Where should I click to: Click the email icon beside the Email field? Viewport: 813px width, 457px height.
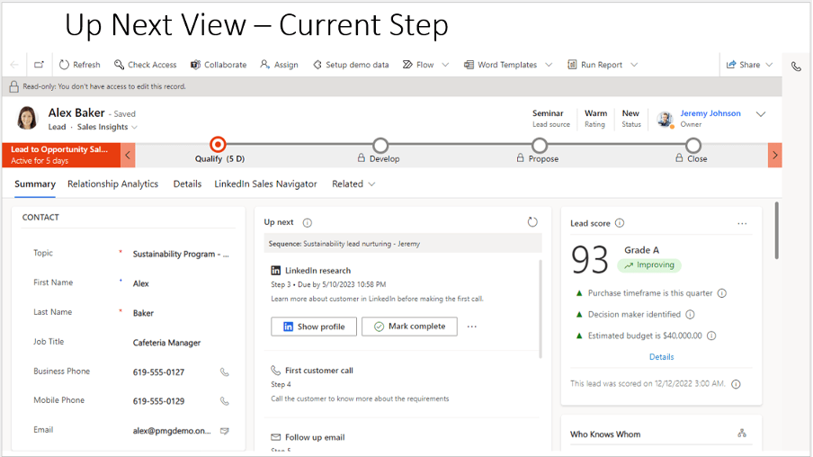225,431
